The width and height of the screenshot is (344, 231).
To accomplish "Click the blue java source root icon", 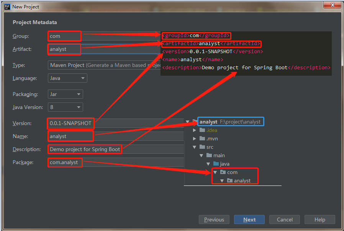I will pyautogui.click(x=216, y=164).
